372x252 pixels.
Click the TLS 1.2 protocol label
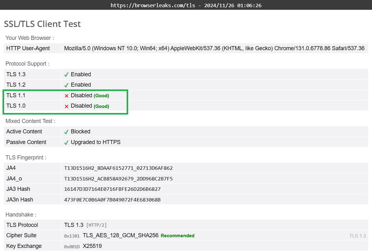tap(16, 85)
